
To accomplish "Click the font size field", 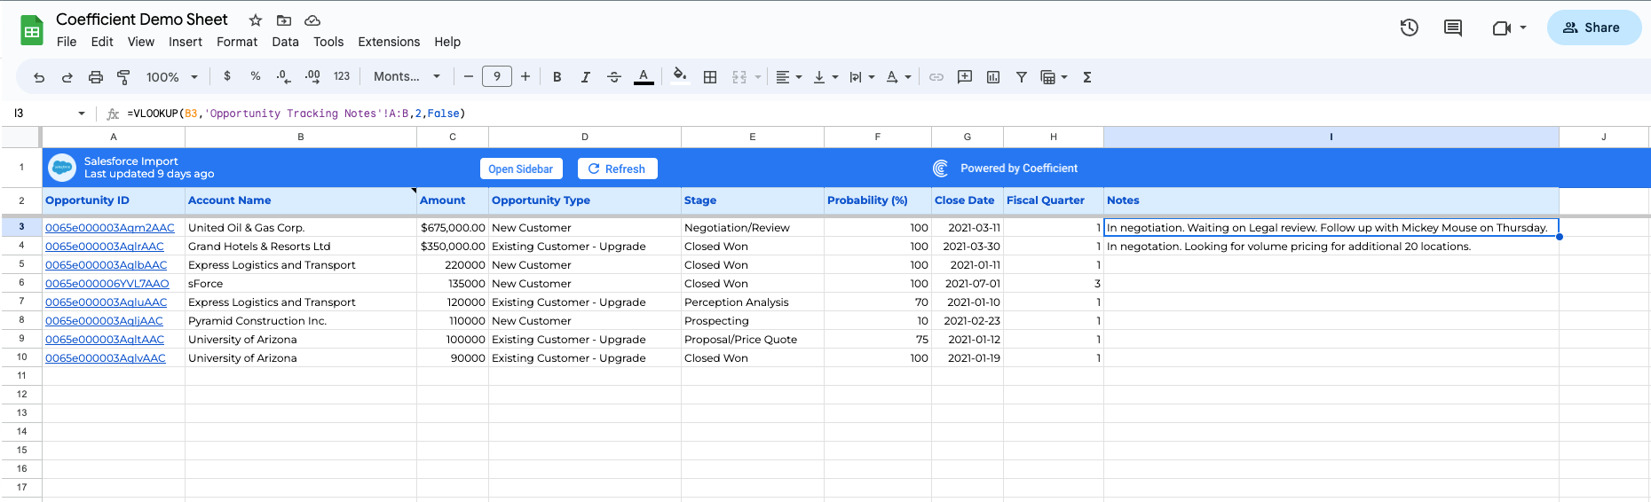I will 497,76.
